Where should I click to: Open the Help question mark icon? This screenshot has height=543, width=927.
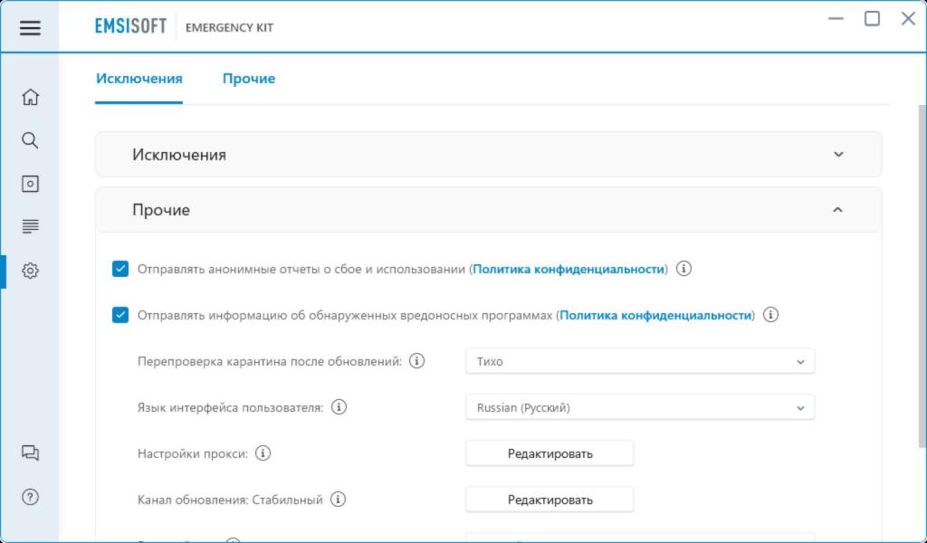30,497
